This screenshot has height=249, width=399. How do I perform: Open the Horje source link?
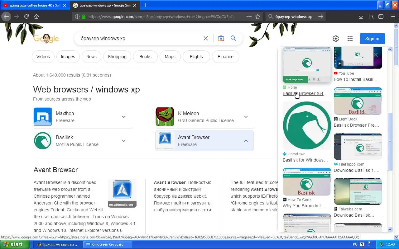(x=292, y=87)
